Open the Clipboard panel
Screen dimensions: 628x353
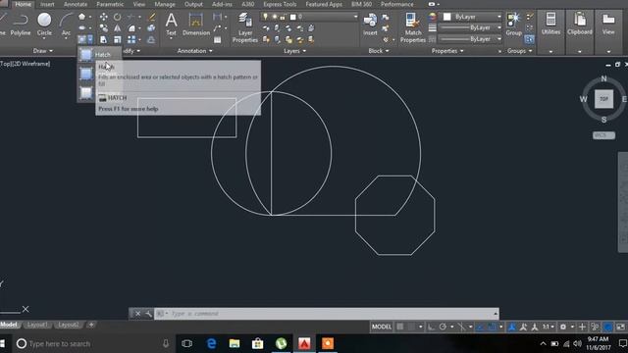click(580, 24)
